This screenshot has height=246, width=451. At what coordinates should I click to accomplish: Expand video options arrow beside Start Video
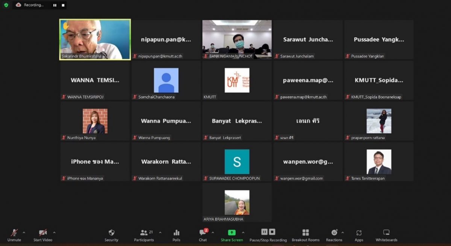coord(54,232)
